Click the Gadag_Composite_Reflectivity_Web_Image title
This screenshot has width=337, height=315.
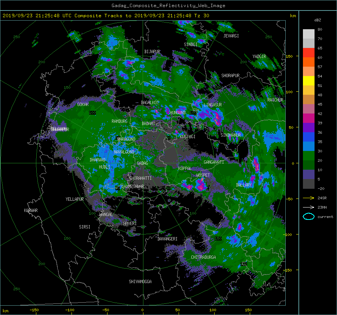coord(168,6)
